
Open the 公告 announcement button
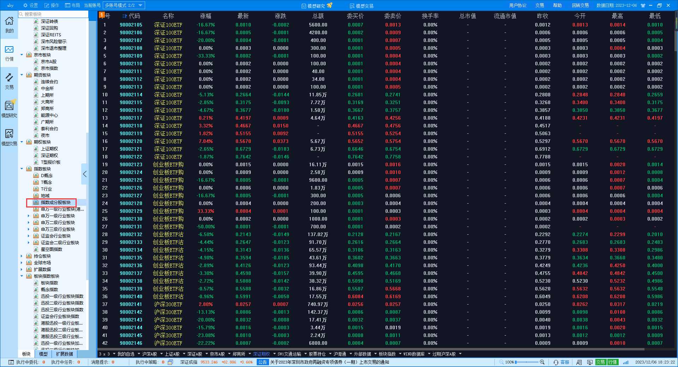[x=262, y=362]
